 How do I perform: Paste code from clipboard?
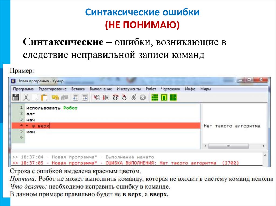(x=44, y=98)
